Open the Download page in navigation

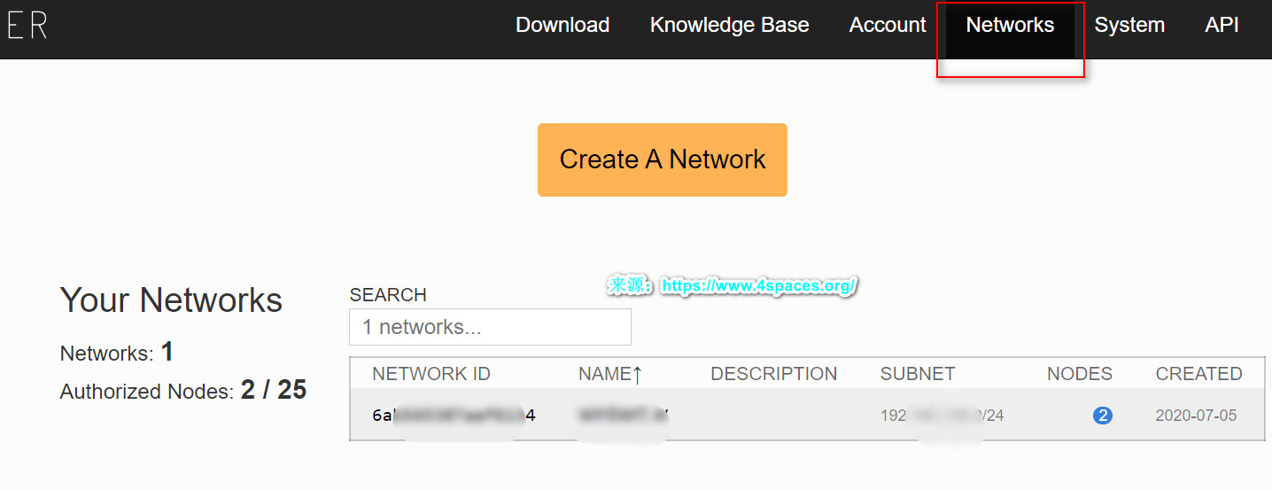(562, 25)
